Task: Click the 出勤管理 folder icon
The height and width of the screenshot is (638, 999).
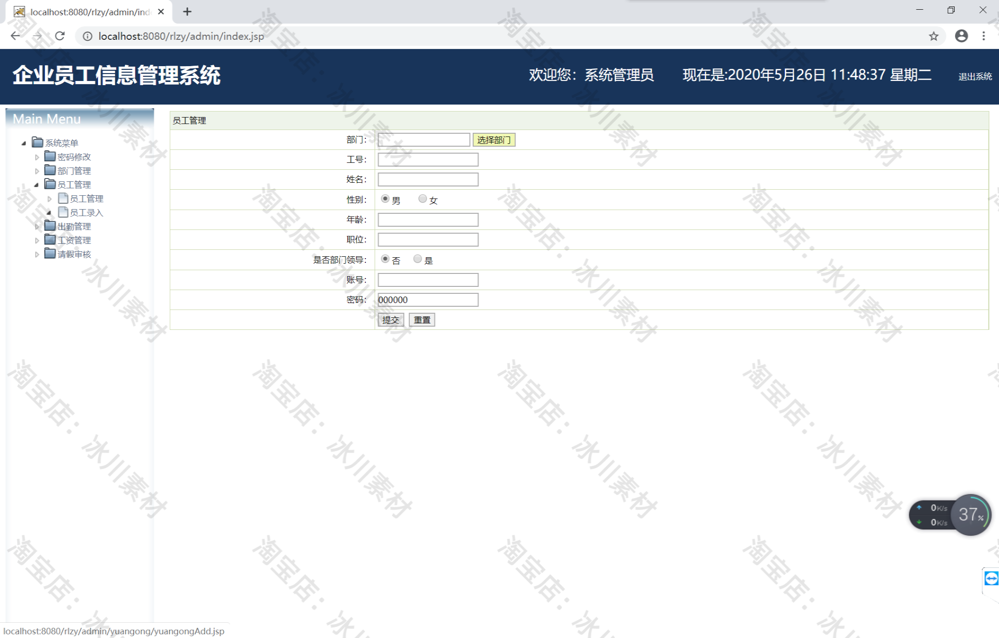Action: [x=50, y=225]
